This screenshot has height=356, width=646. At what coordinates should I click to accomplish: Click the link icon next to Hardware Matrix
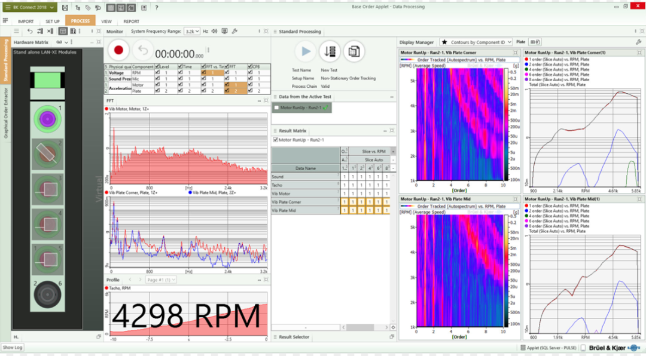click(x=59, y=42)
